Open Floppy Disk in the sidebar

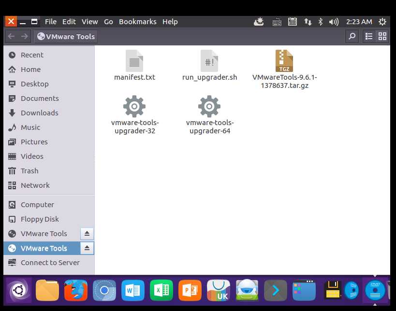tap(49, 219)
